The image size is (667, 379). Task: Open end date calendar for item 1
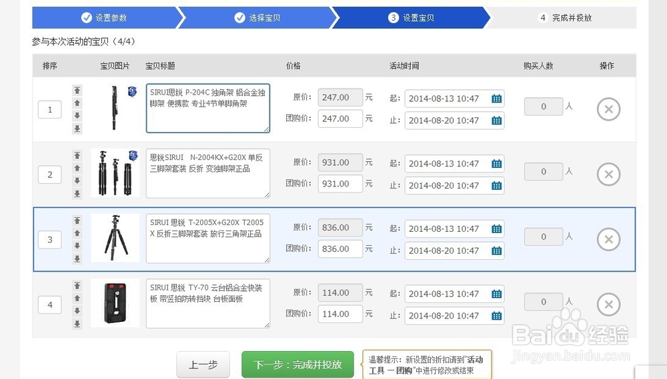coord(496,121)
